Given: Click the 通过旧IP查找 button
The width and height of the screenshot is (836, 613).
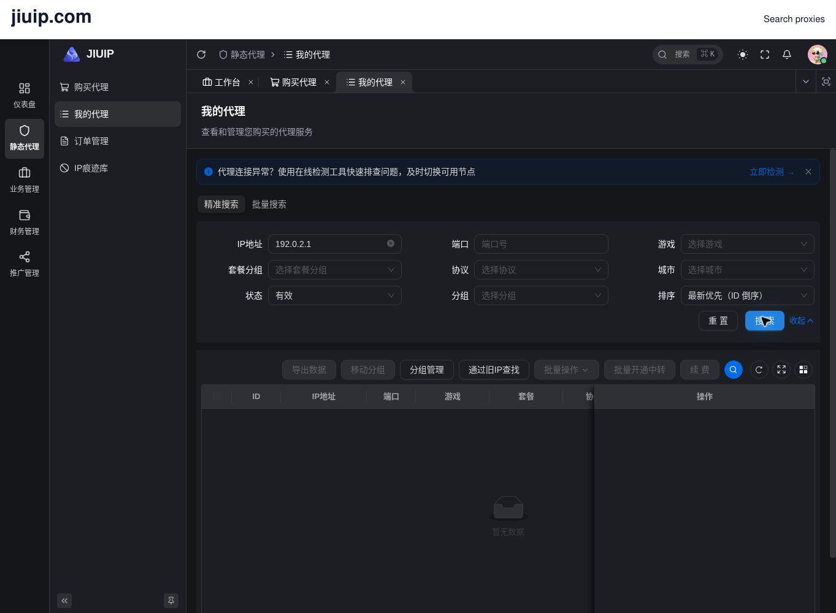Looking at the screenshot, I should point(494,370).
